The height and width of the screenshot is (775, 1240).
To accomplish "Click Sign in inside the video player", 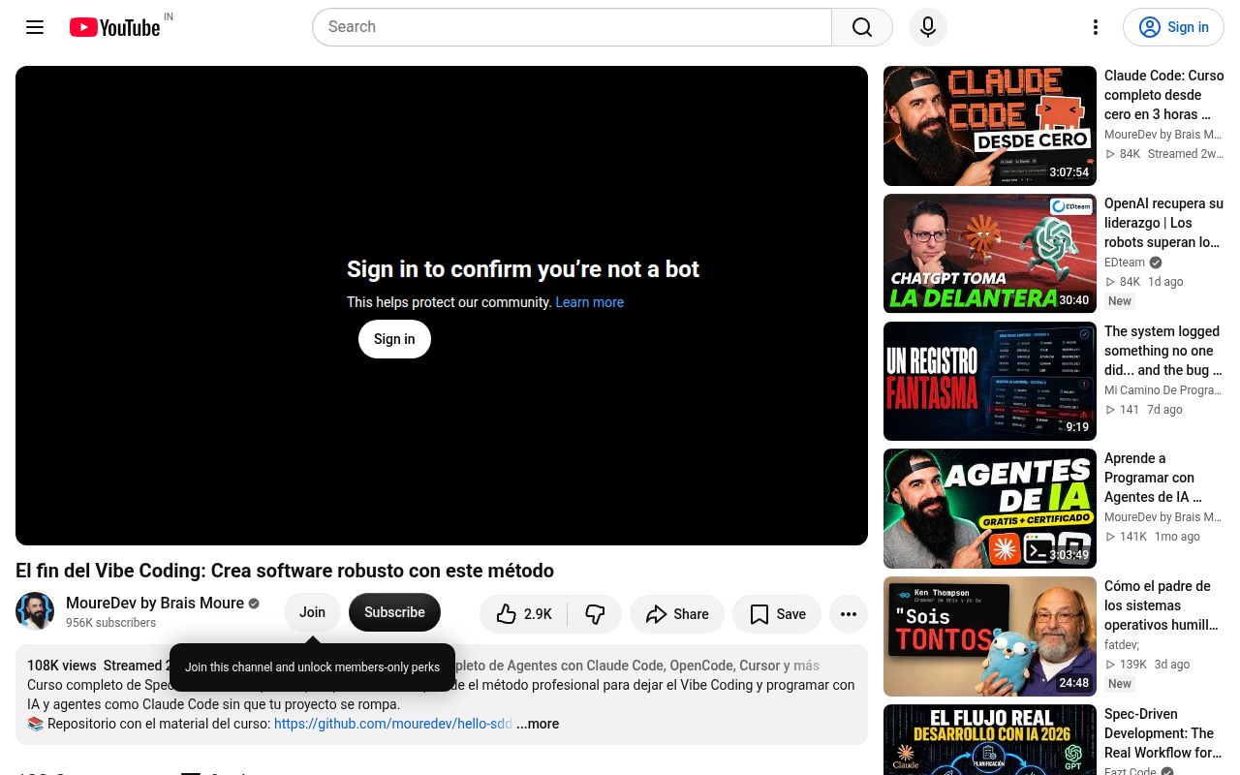I will click(394, 339).
